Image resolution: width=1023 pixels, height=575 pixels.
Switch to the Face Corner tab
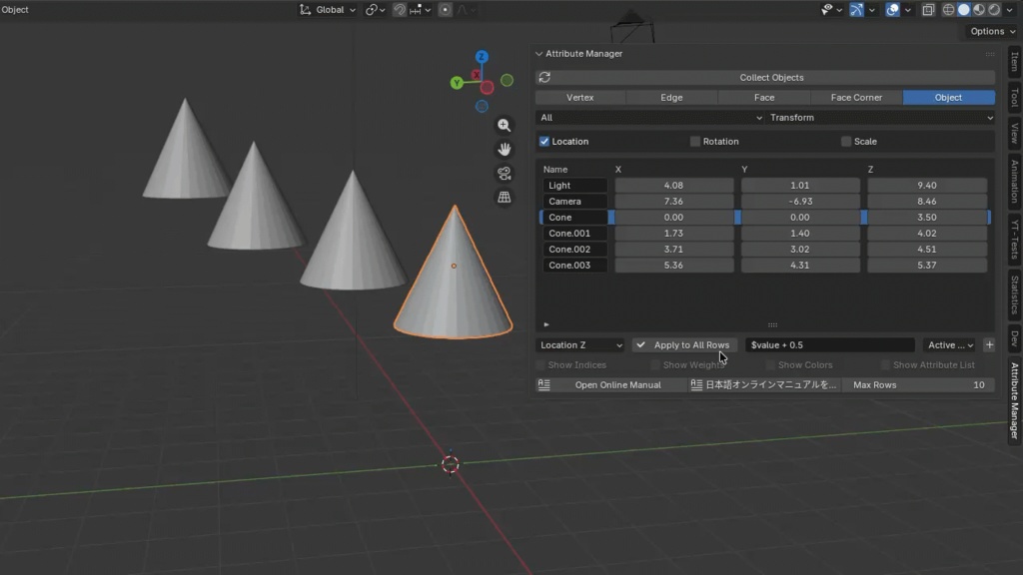pyautogui.click(x=855, y=97)
